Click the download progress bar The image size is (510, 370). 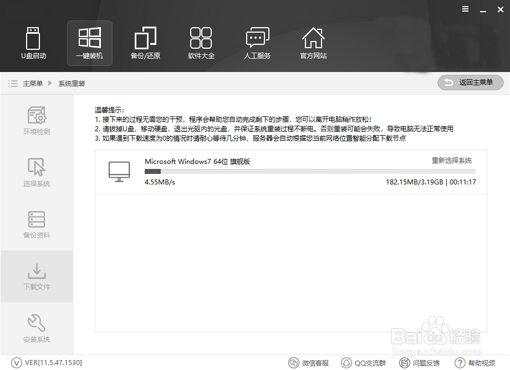coord(310,172)
